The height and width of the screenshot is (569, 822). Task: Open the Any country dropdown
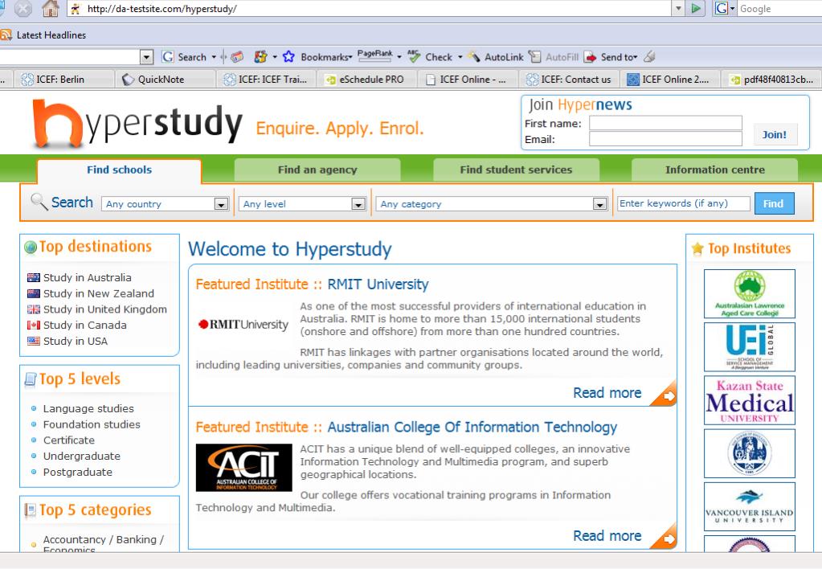[166, 204]
